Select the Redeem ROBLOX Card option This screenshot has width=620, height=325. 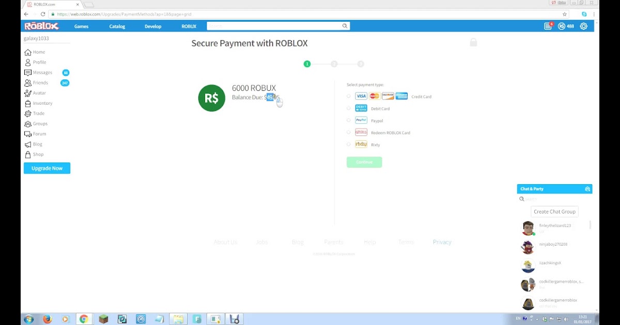tap(349, 132)
